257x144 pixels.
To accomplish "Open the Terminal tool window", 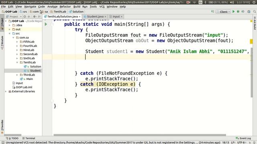I will pos(29,138).
